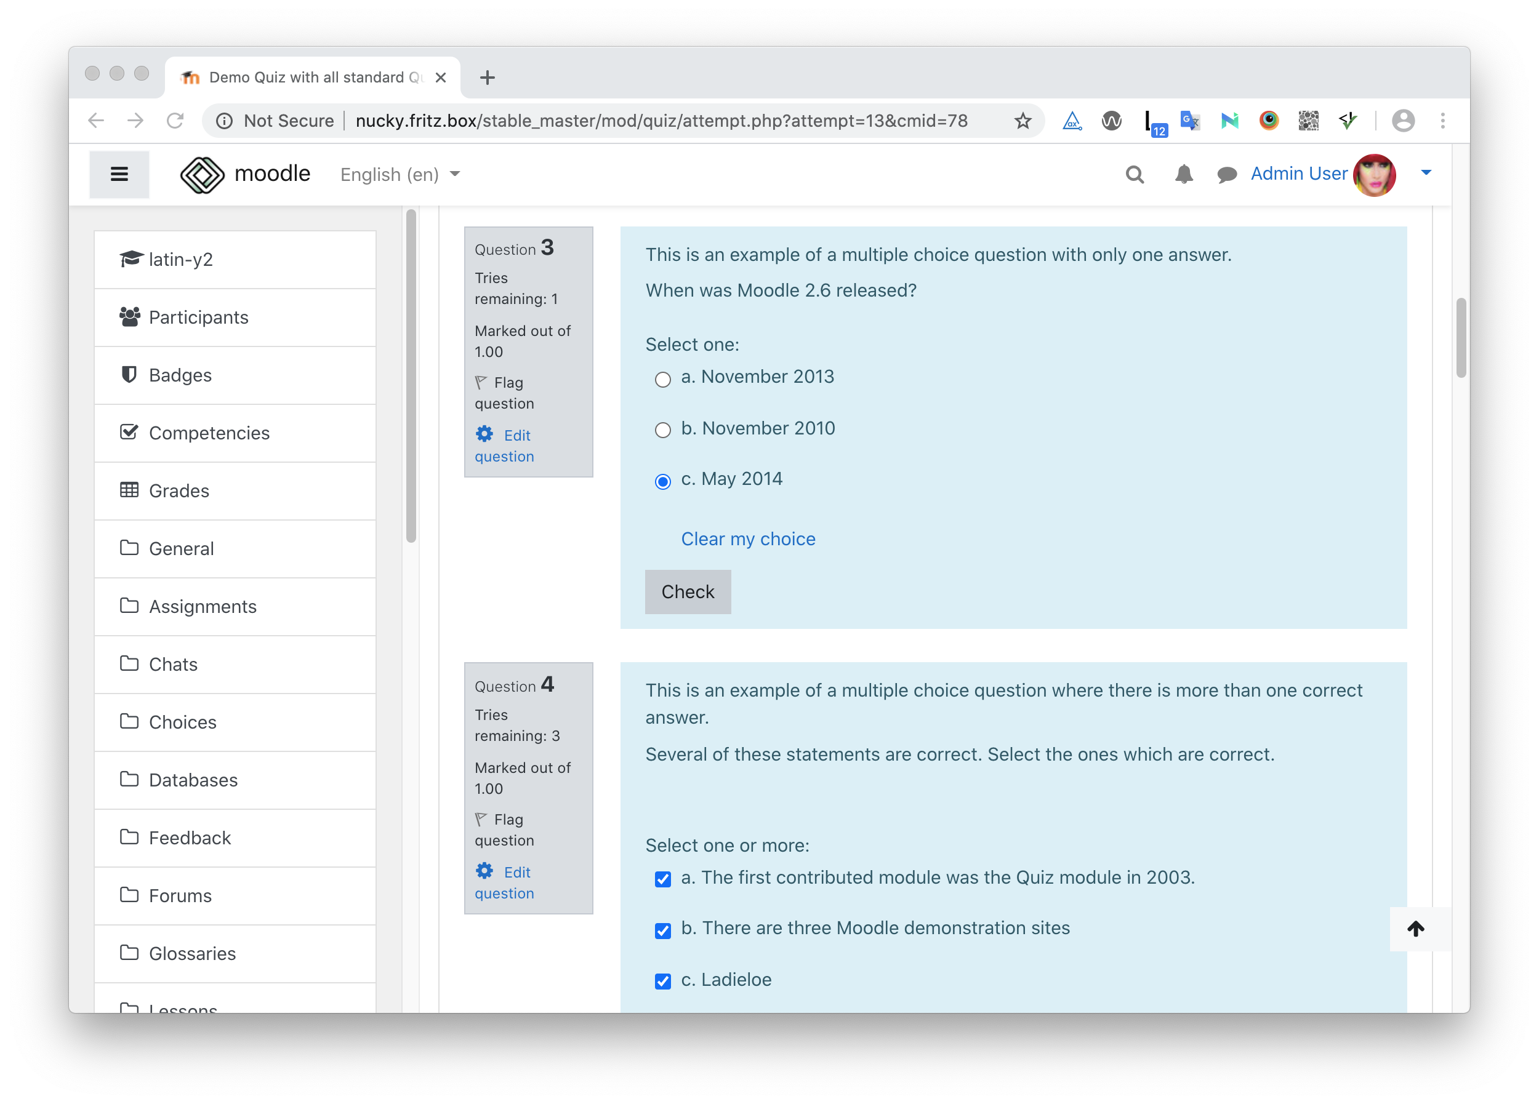Close the Demo Quiz browser tab

coord(440,78)
